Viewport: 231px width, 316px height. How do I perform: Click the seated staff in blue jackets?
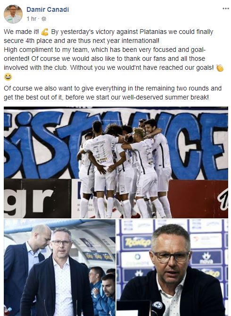(x=102, y=291)
